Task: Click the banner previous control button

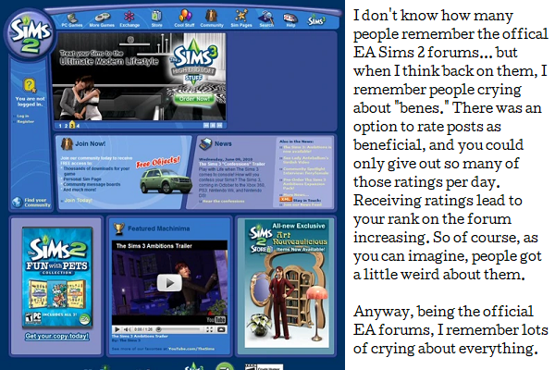Action: (206, 126)
